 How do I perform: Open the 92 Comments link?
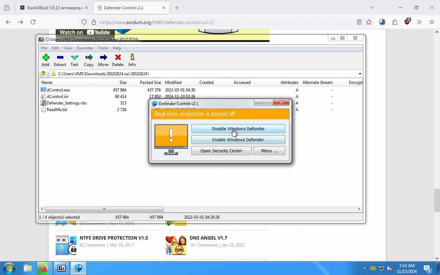click(92, 245)
